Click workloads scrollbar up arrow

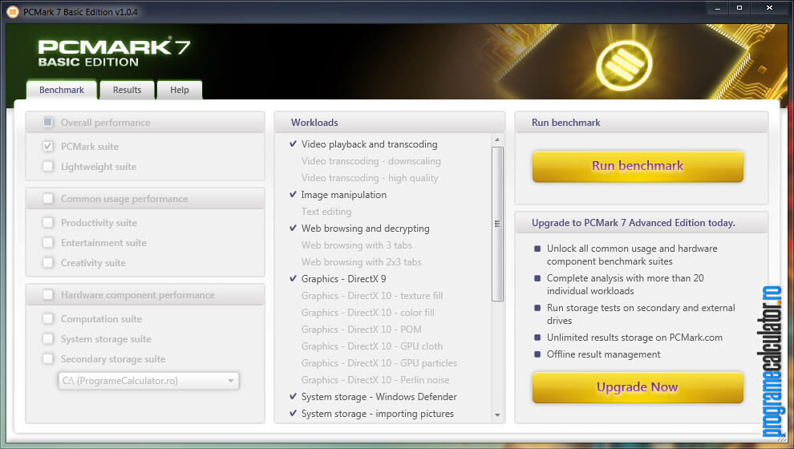tap(497, 140)
